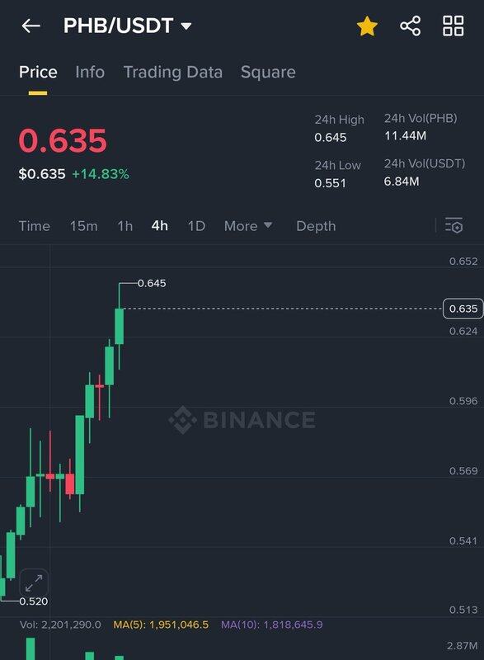
Task: Select the 1D chart interval
Action: pyautogui.click(x=196, y=226)
